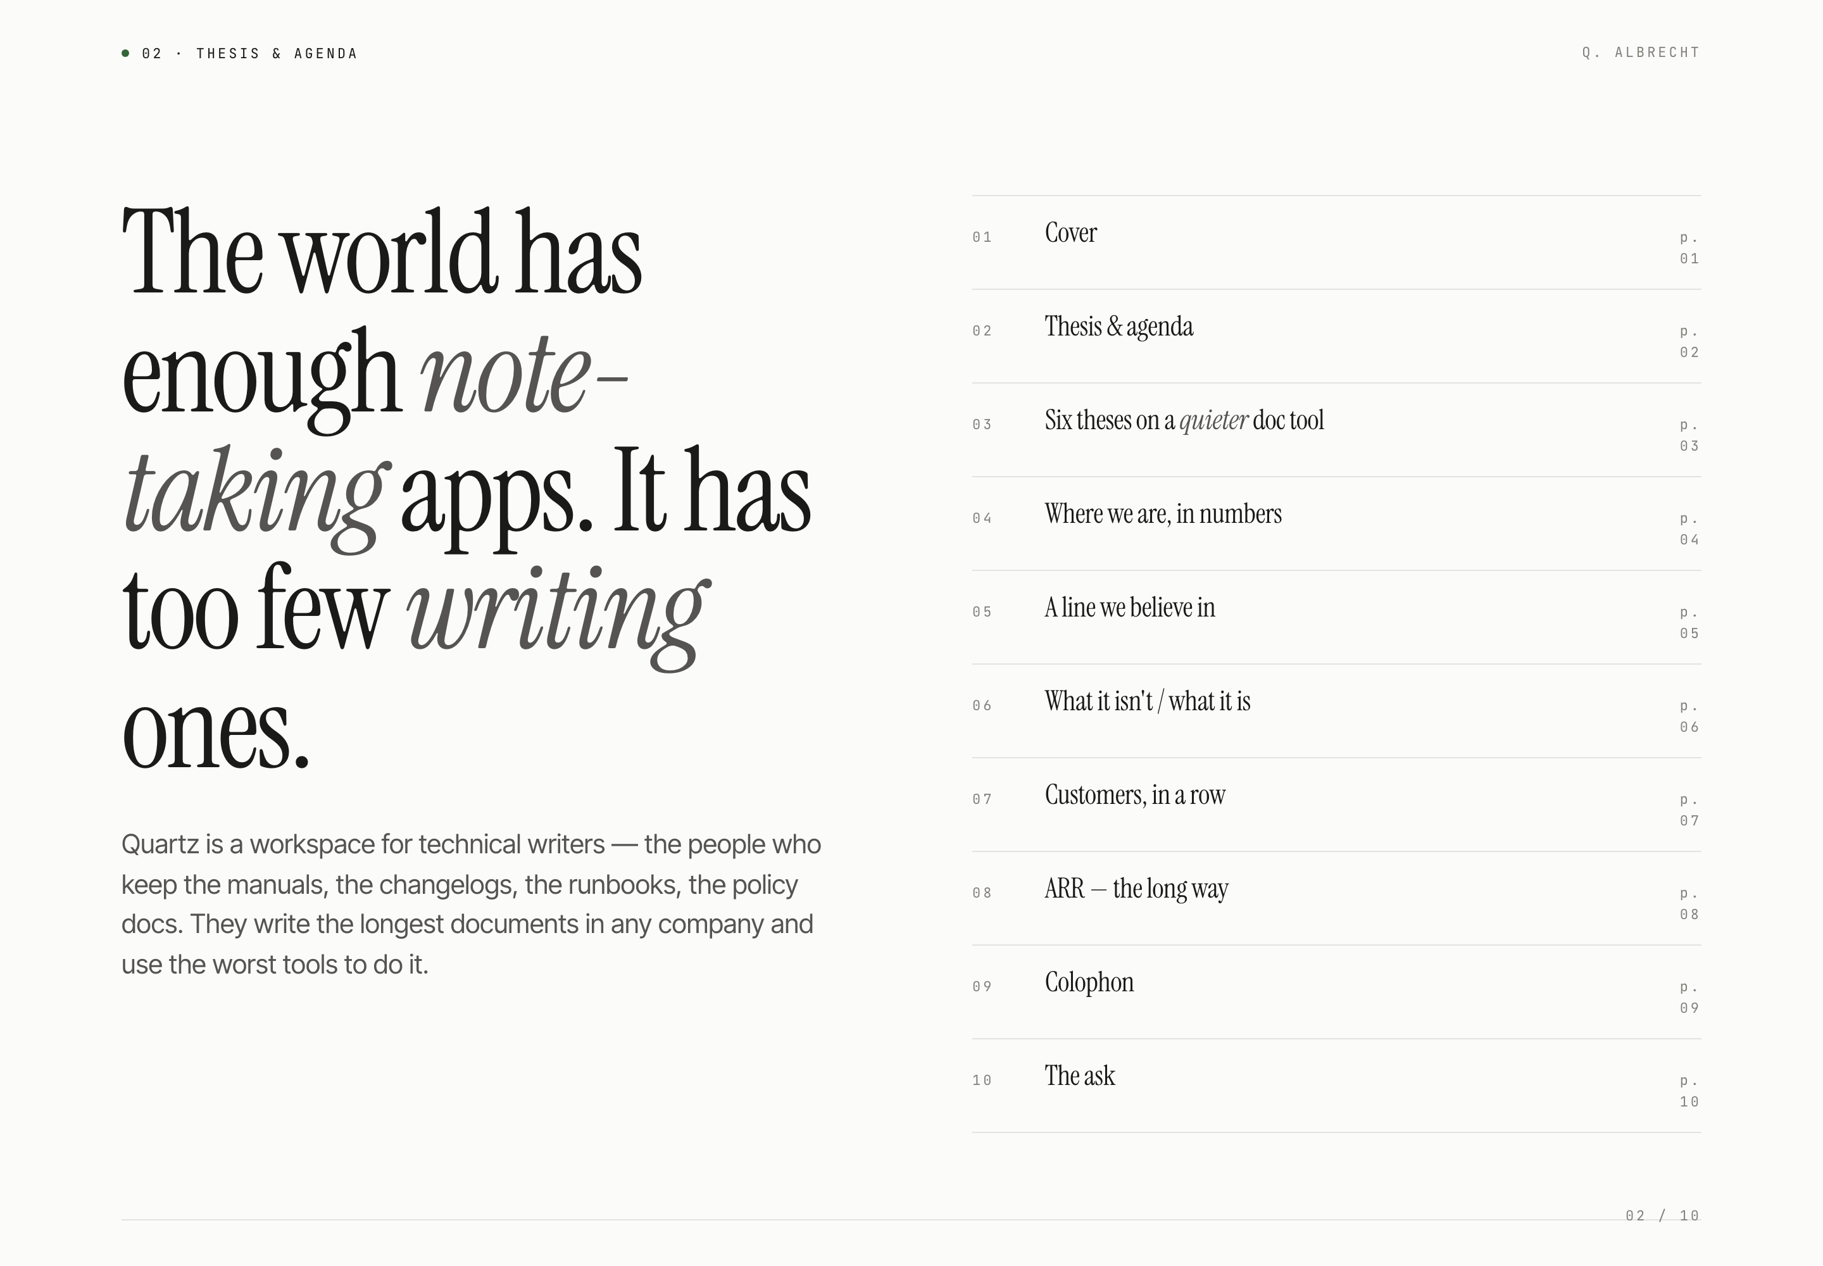Click the '02 / 10' slide counter
Screen dimensions: 1823x1266
pyautogui.click(x=1662, y=1215)
